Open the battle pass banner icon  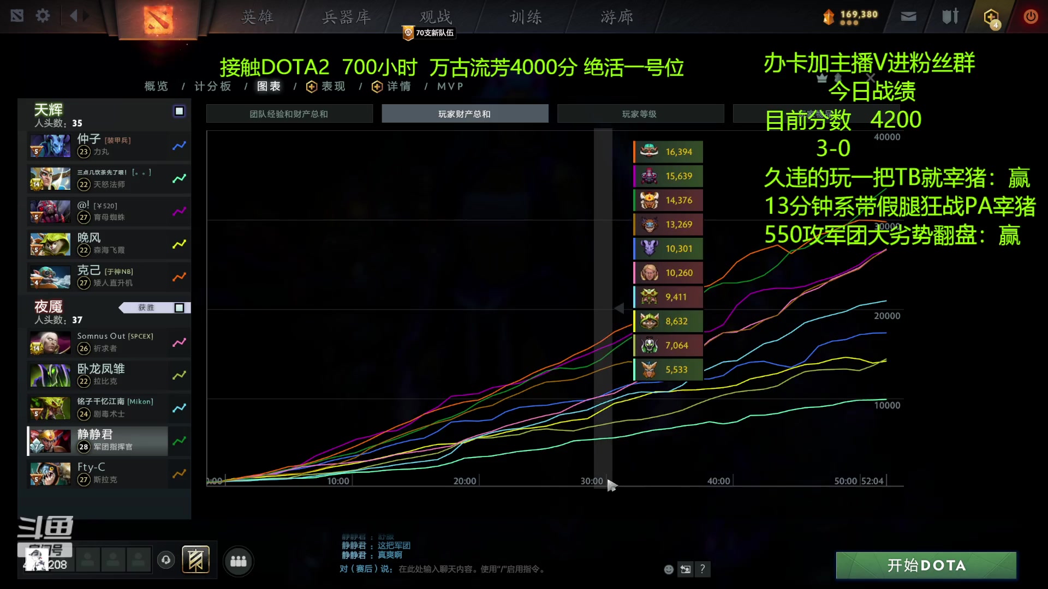195,560
